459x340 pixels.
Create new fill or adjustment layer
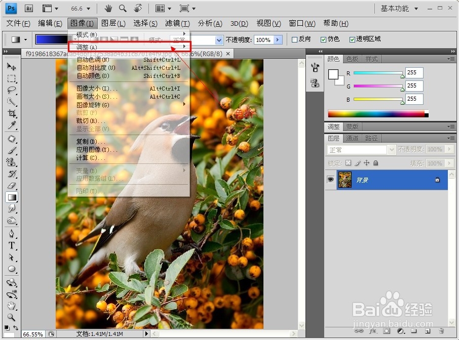pyautogui.click(x=400, y=331)
